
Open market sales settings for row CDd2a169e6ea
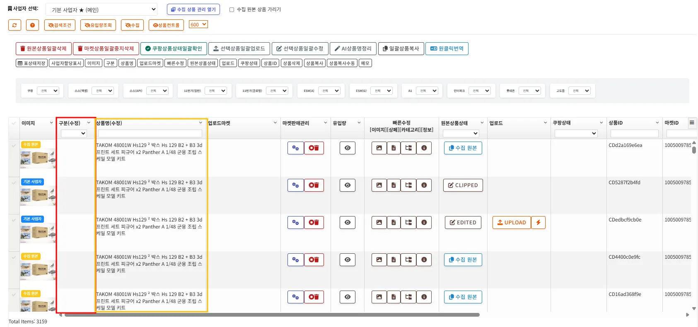coord(295,148)
